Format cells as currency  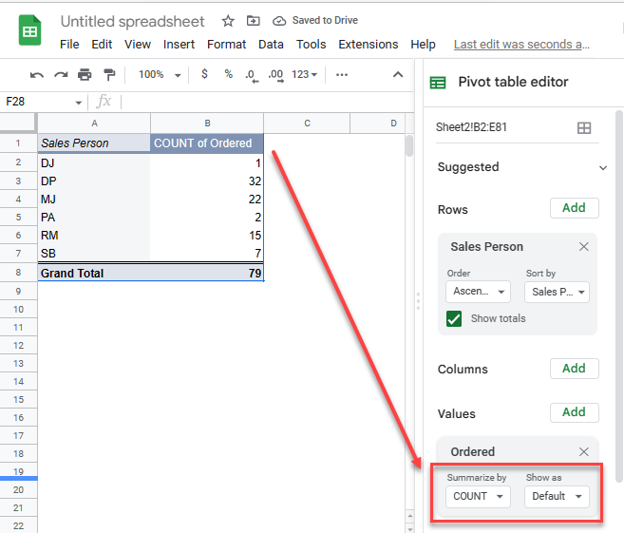pos(204,74)
